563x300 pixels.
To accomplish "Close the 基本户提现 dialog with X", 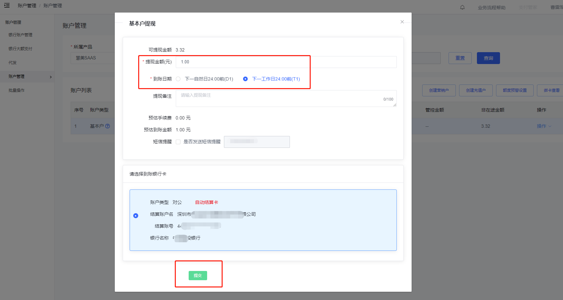I will coord(402,22).
